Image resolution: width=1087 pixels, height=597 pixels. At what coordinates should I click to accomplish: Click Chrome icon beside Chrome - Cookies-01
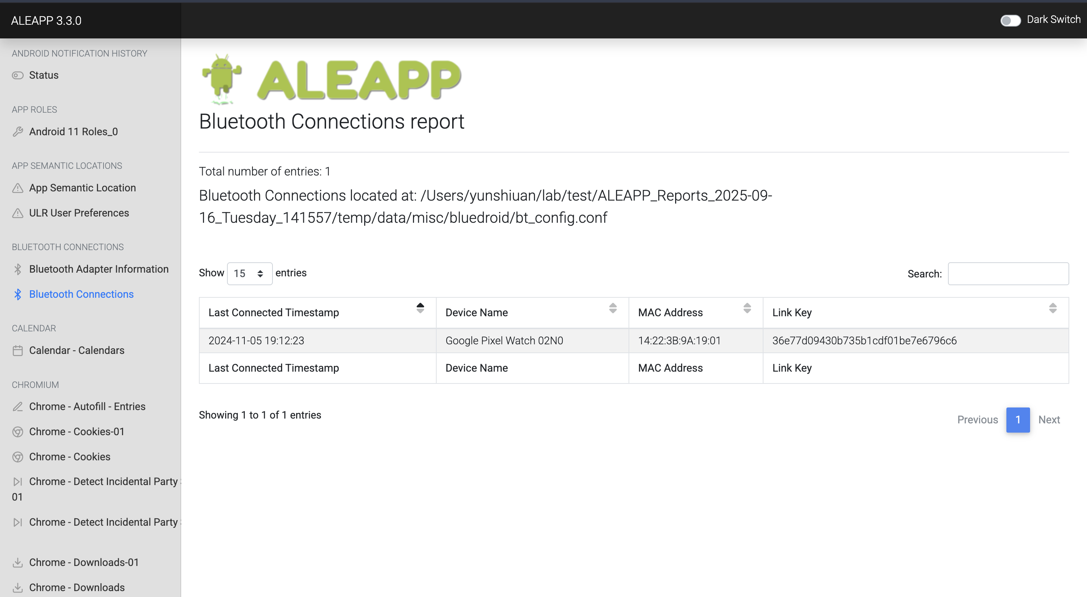click(18, 432)
